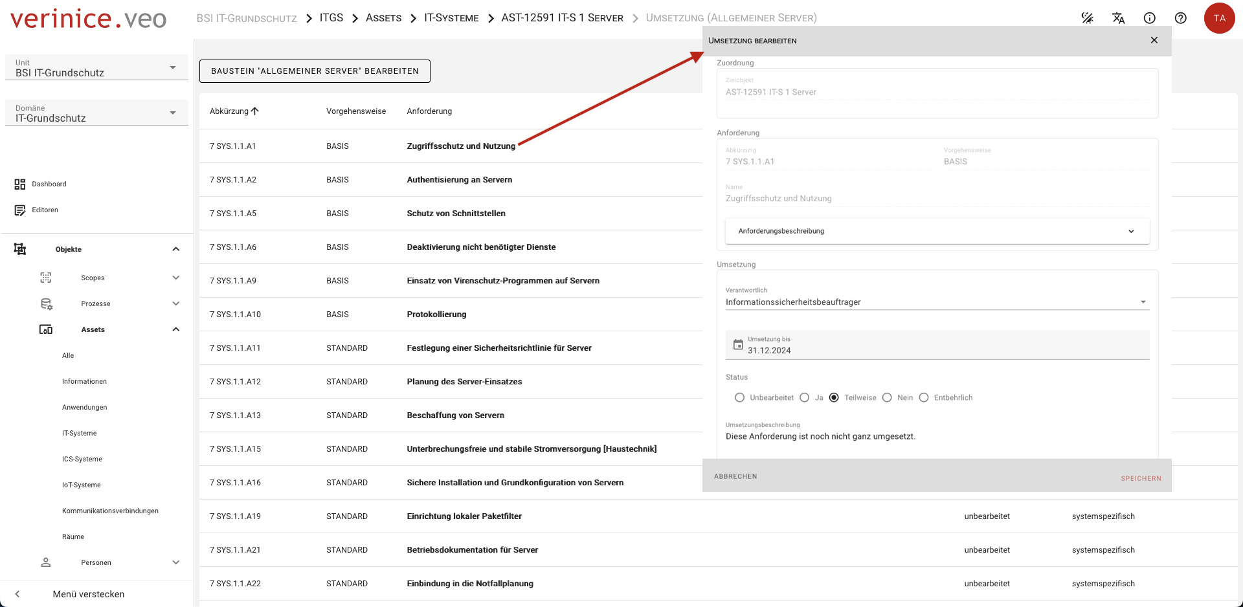This screenshot has width=1243, height=607.
Task: Expand the Scopes section in sidebar
Action: [175, 278]
